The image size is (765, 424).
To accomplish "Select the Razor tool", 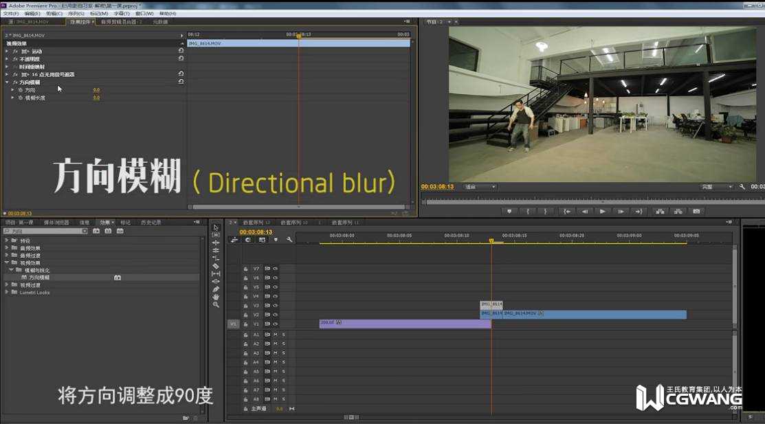I will click(216, 266).
